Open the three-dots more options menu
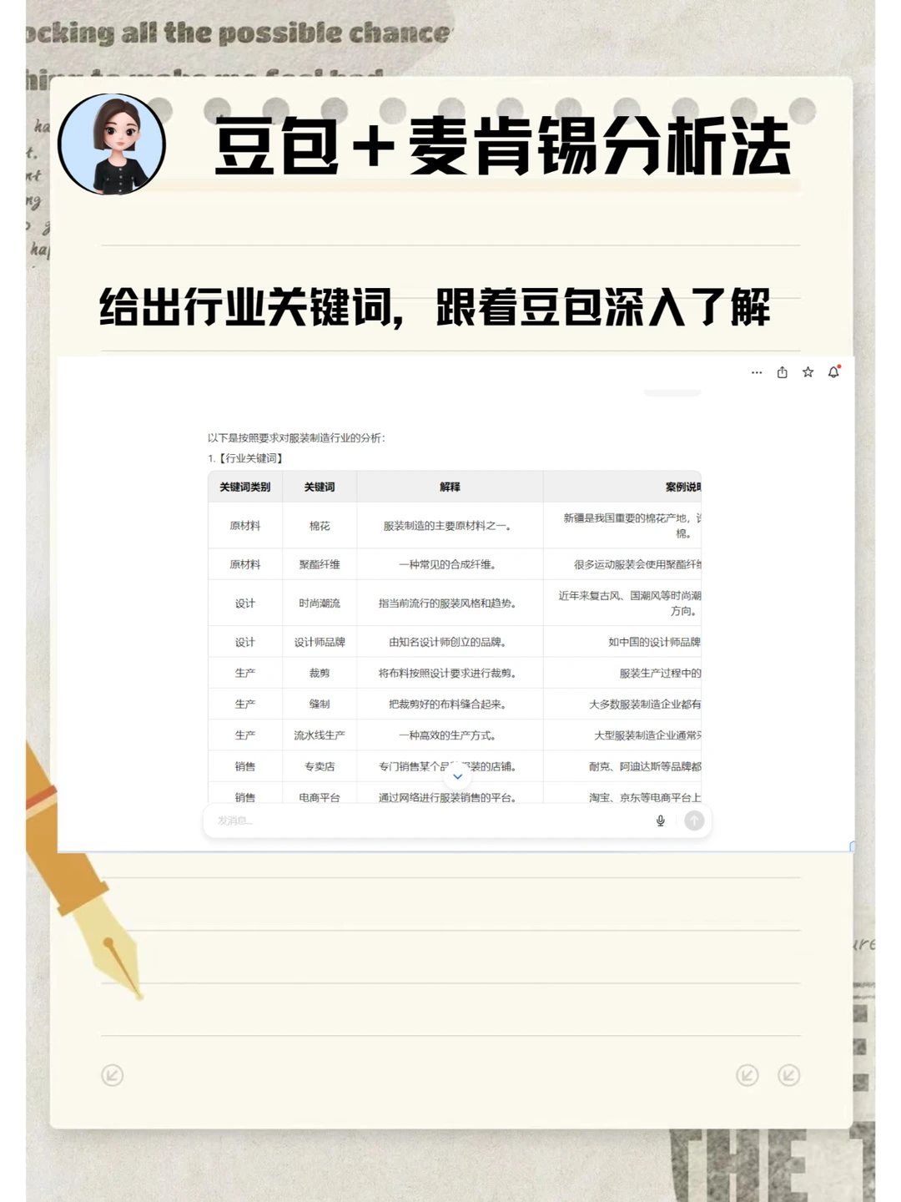 click(x=757, y=373)
